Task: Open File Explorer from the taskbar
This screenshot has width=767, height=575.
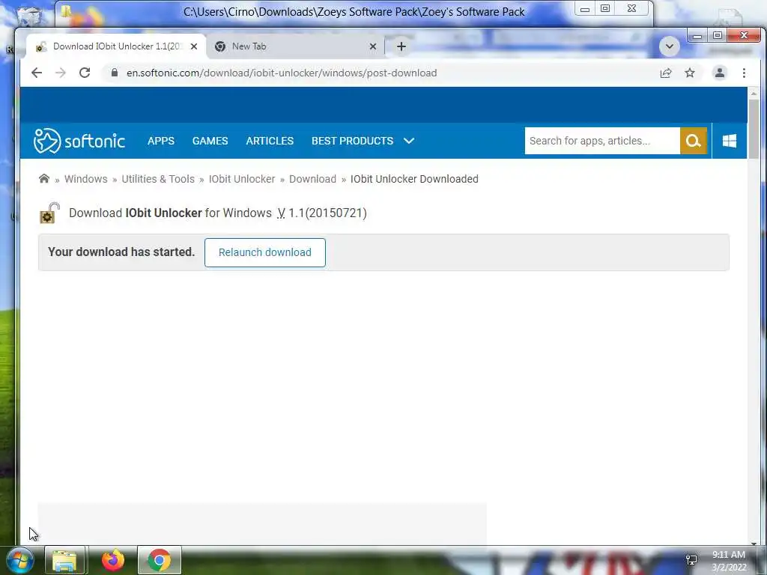Action: click(x=64, y=560)
